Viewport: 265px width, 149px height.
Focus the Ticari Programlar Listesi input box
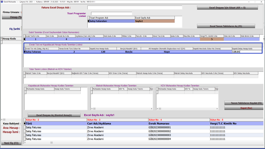click(112, 13)
